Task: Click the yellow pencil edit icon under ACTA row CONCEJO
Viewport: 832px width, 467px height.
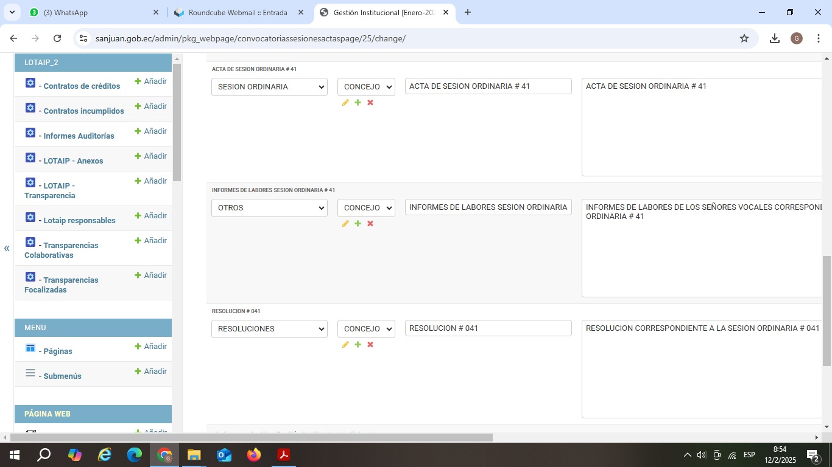Action: coord(345,103)
